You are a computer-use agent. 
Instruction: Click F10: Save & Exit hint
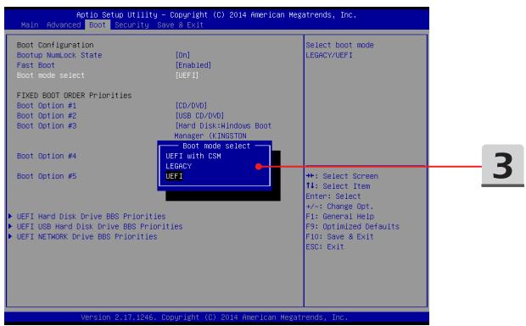339,236
